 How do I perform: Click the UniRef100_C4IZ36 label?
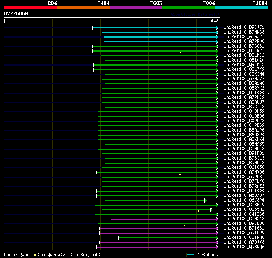[244, 214]
